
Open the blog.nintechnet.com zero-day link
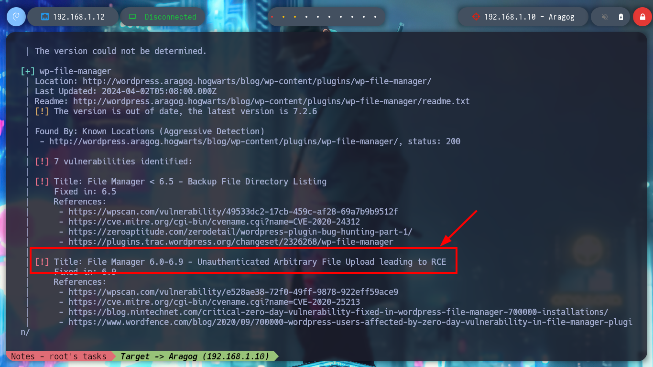tap(338, 312)
